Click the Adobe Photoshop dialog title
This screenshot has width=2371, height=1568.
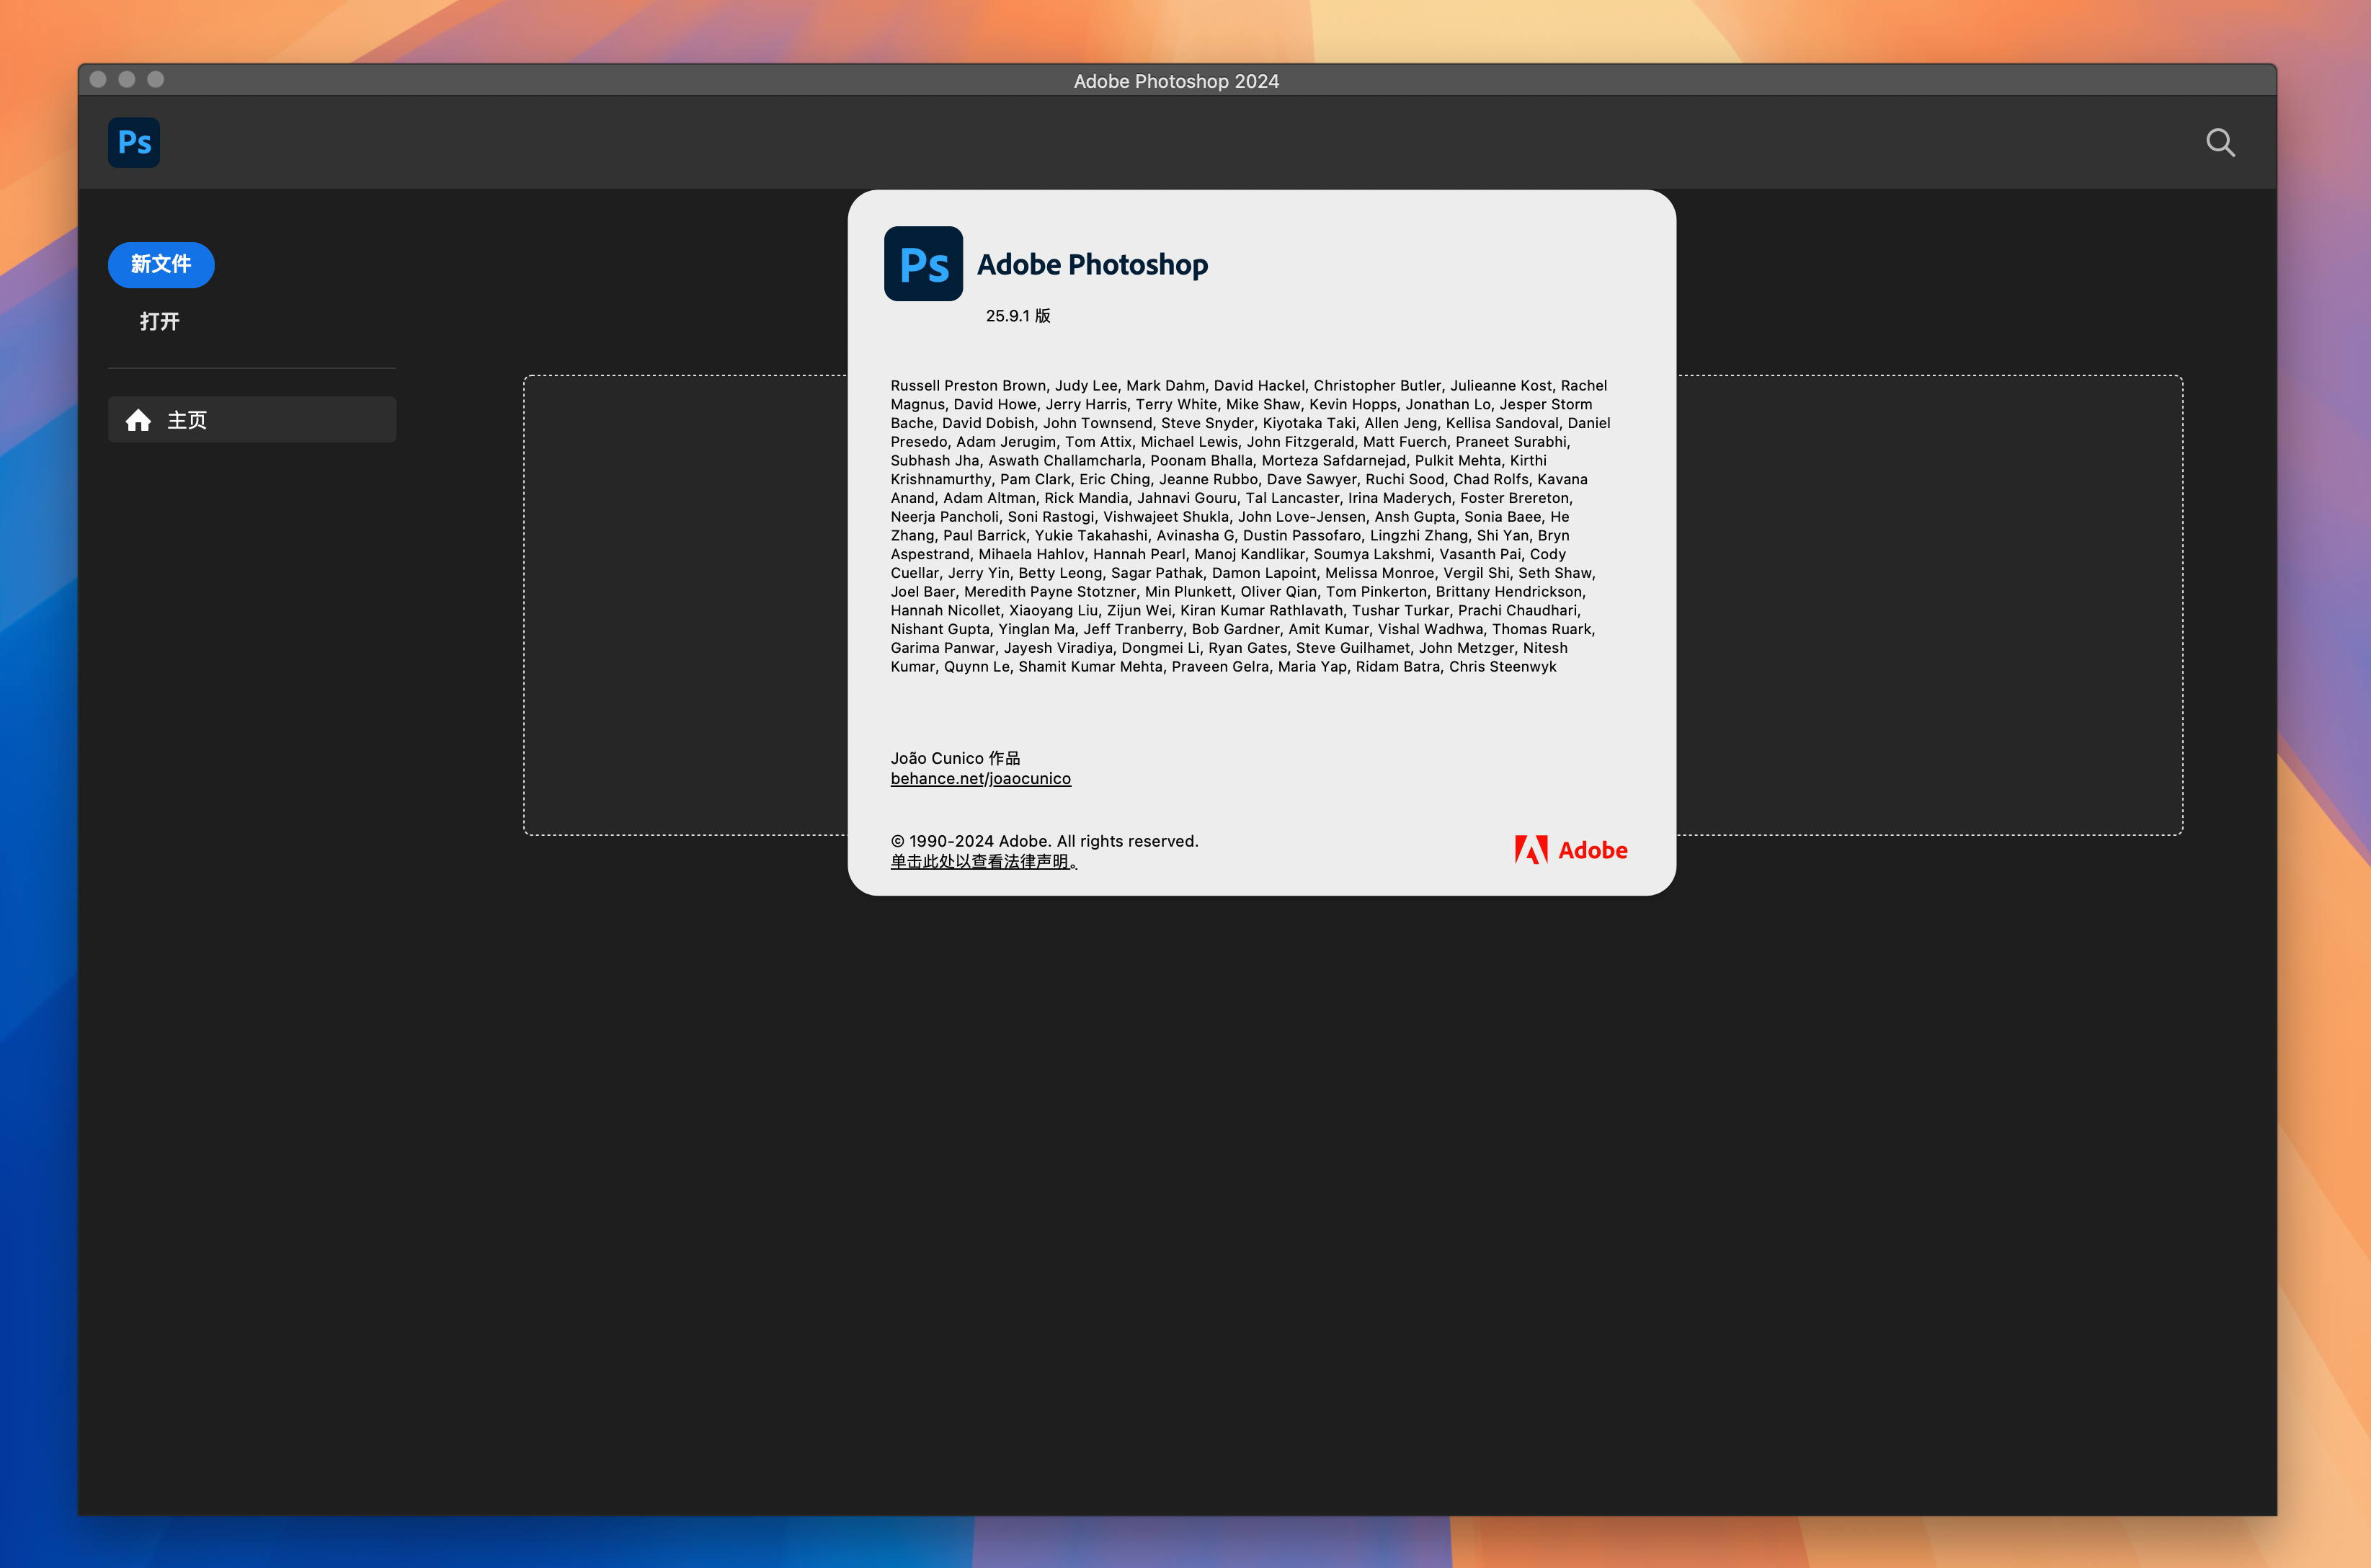(1092, 264)
